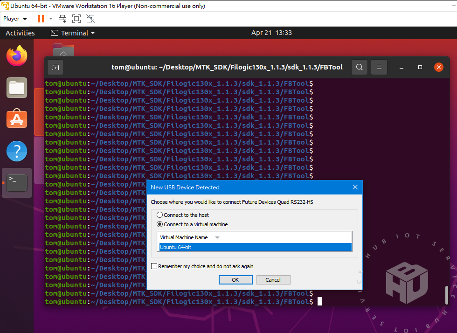Pause the virtual machine
The width and height of the screenshot is (457, 333).
pyautogui.click(x=41, y=19)
